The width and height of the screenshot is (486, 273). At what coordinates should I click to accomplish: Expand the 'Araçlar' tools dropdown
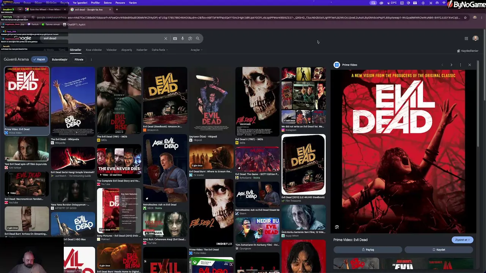[196, 50]
